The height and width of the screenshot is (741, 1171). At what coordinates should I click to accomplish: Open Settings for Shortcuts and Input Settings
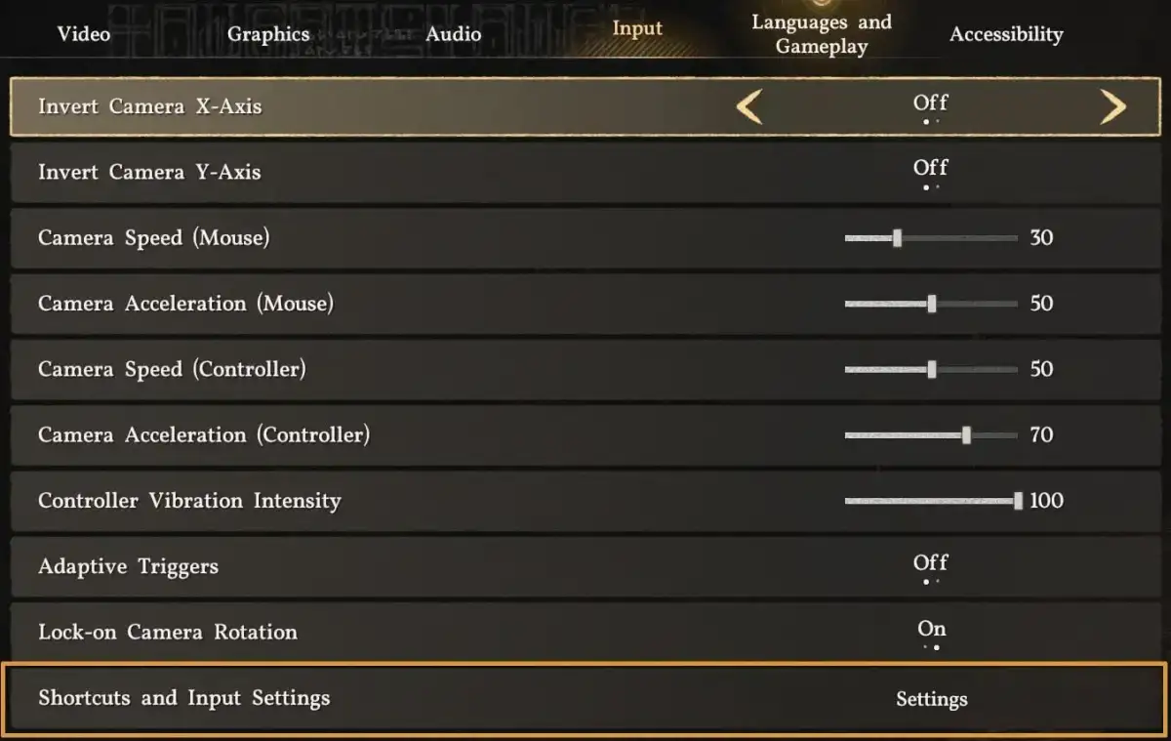930,699
